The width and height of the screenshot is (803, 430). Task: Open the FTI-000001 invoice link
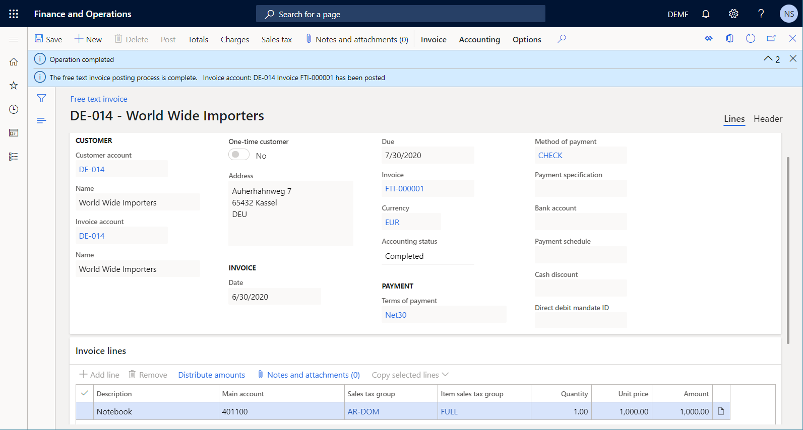coord(404,189)
